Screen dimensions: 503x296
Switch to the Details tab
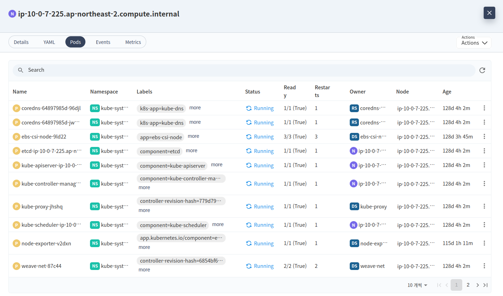point(21,42)
